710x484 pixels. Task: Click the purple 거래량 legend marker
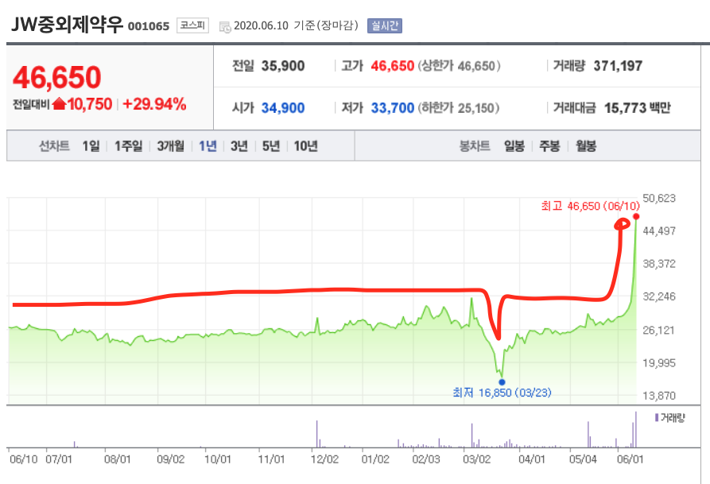(657, 417)
